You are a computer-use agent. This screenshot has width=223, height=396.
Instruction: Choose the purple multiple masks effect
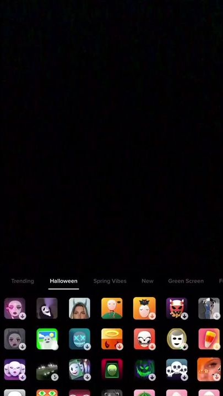(15, 370)
